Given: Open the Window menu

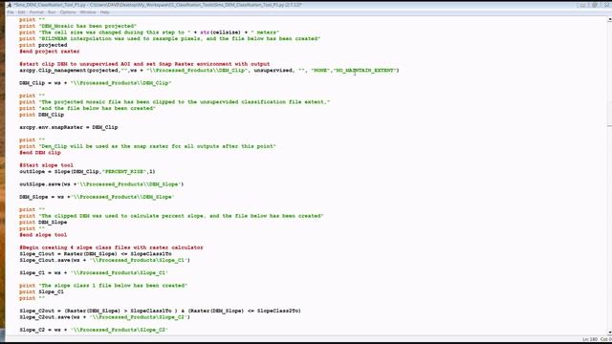Looking at the screenshot, I should tap(88, 12).
